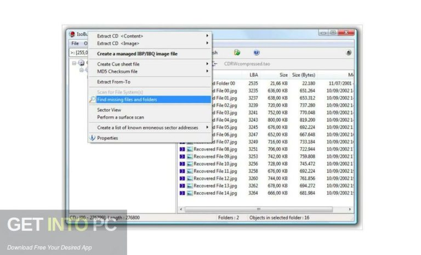Screen dimensions: 421x255
Task: Click the info icon beside Properties
Action: (92, 138)
